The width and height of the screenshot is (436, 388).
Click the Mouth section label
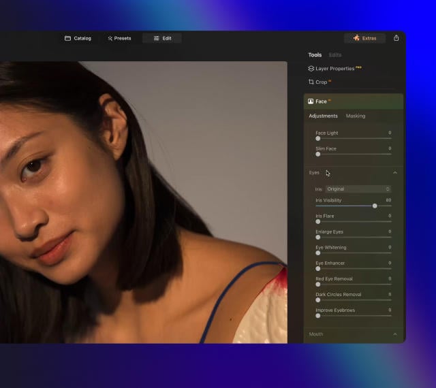pyautogui.click(x=316, y=334)
